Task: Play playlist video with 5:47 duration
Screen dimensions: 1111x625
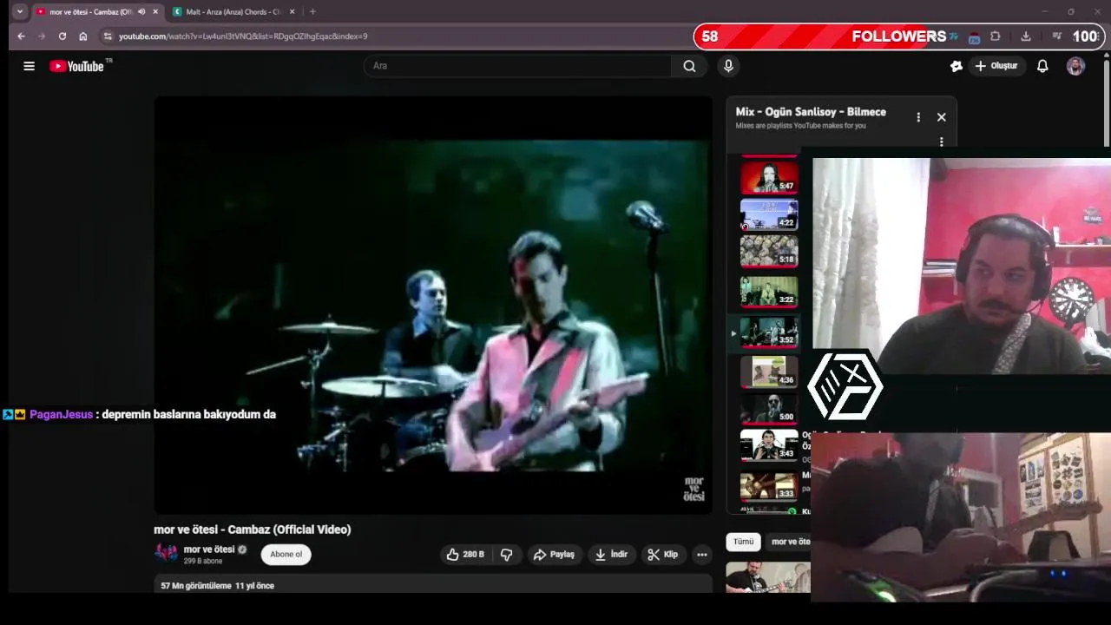Action: (x=769, y=177)
